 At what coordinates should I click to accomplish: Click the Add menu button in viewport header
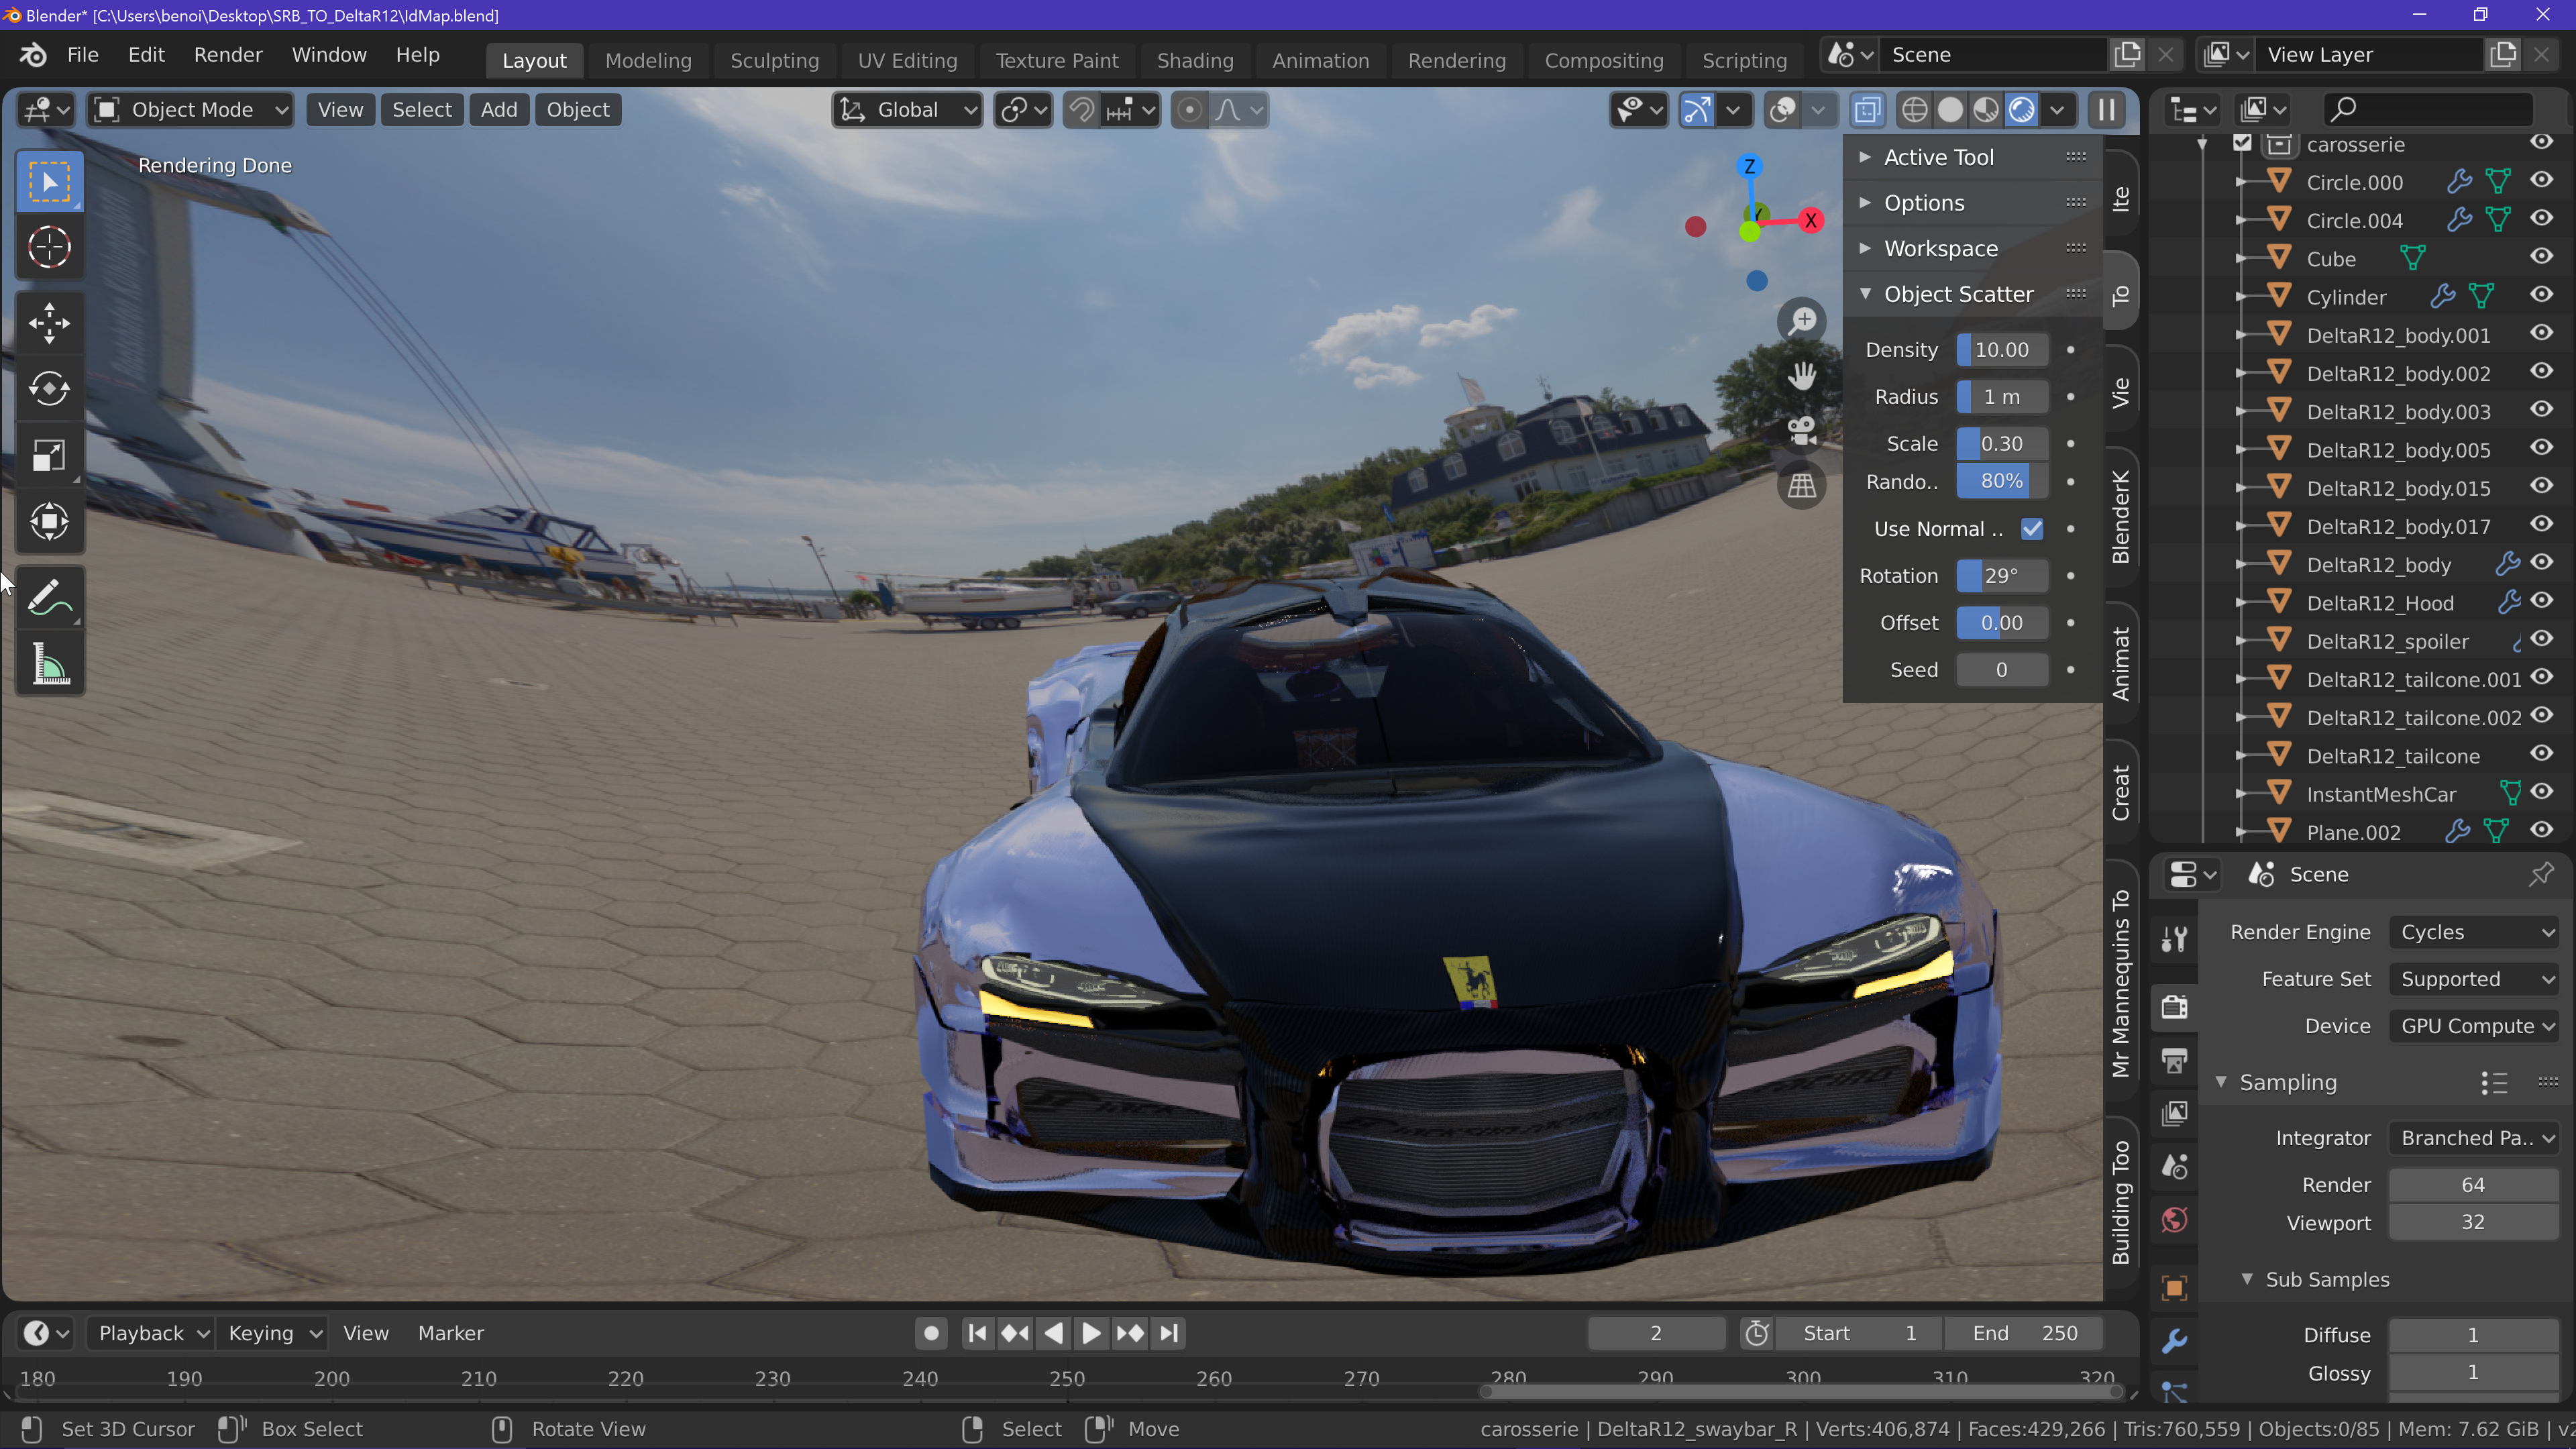498,110
